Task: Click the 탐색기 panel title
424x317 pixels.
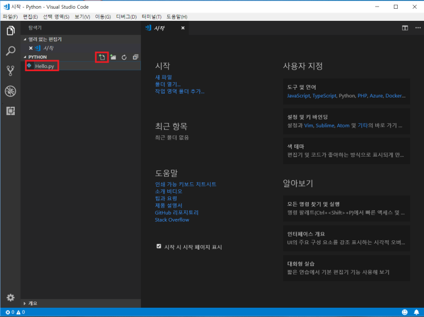Action: pyautogui.click(x=35, y=28)
